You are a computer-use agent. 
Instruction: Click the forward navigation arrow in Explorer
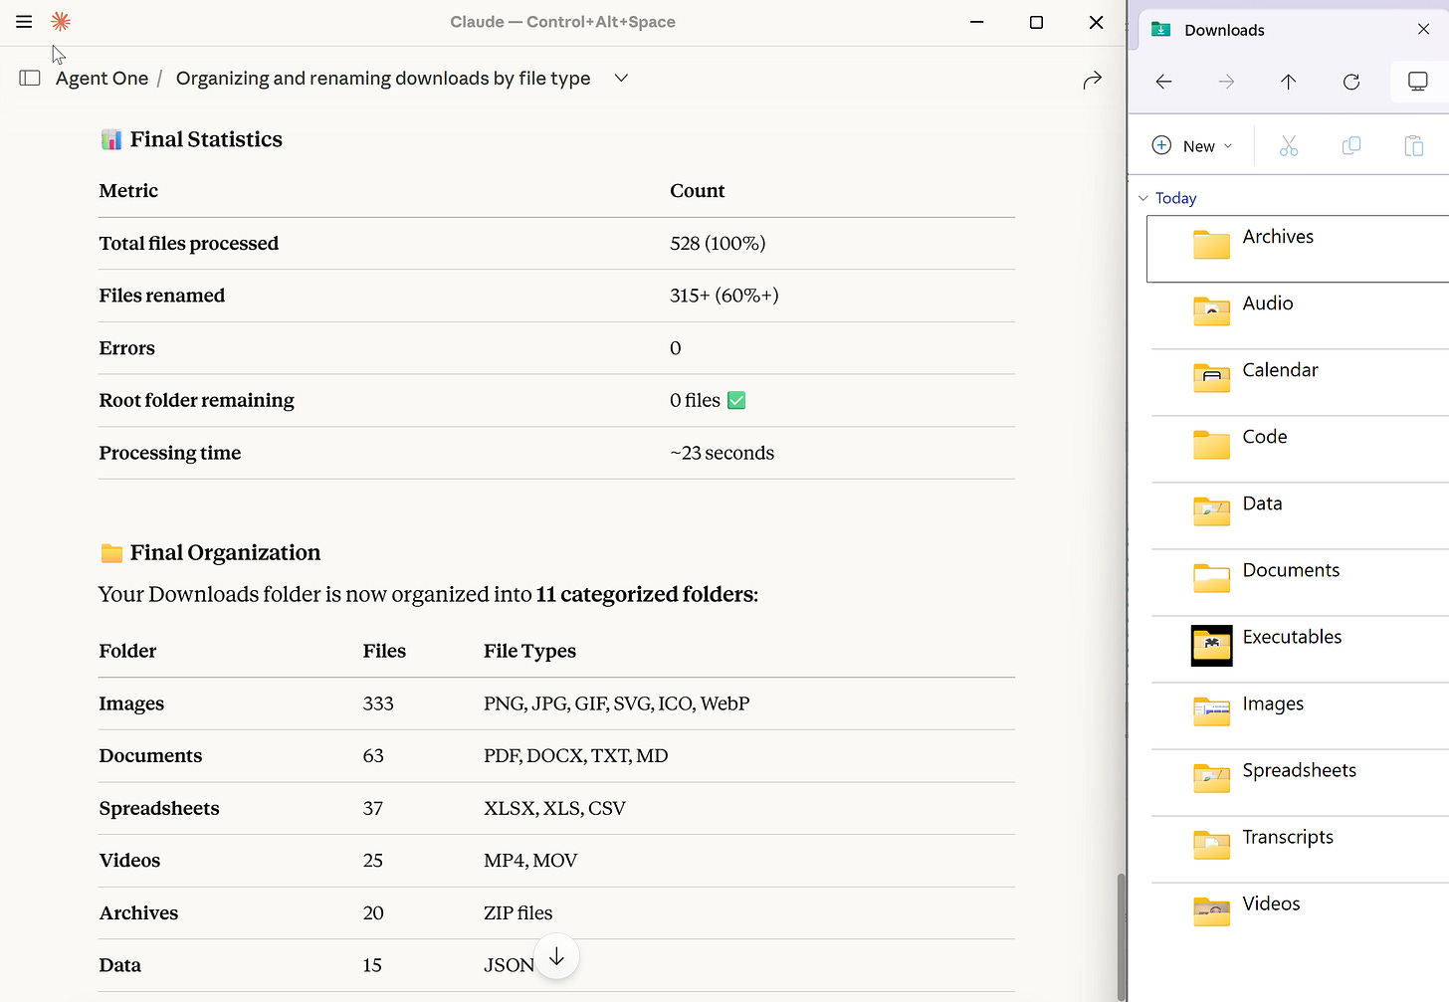[x=1225, y=82]
